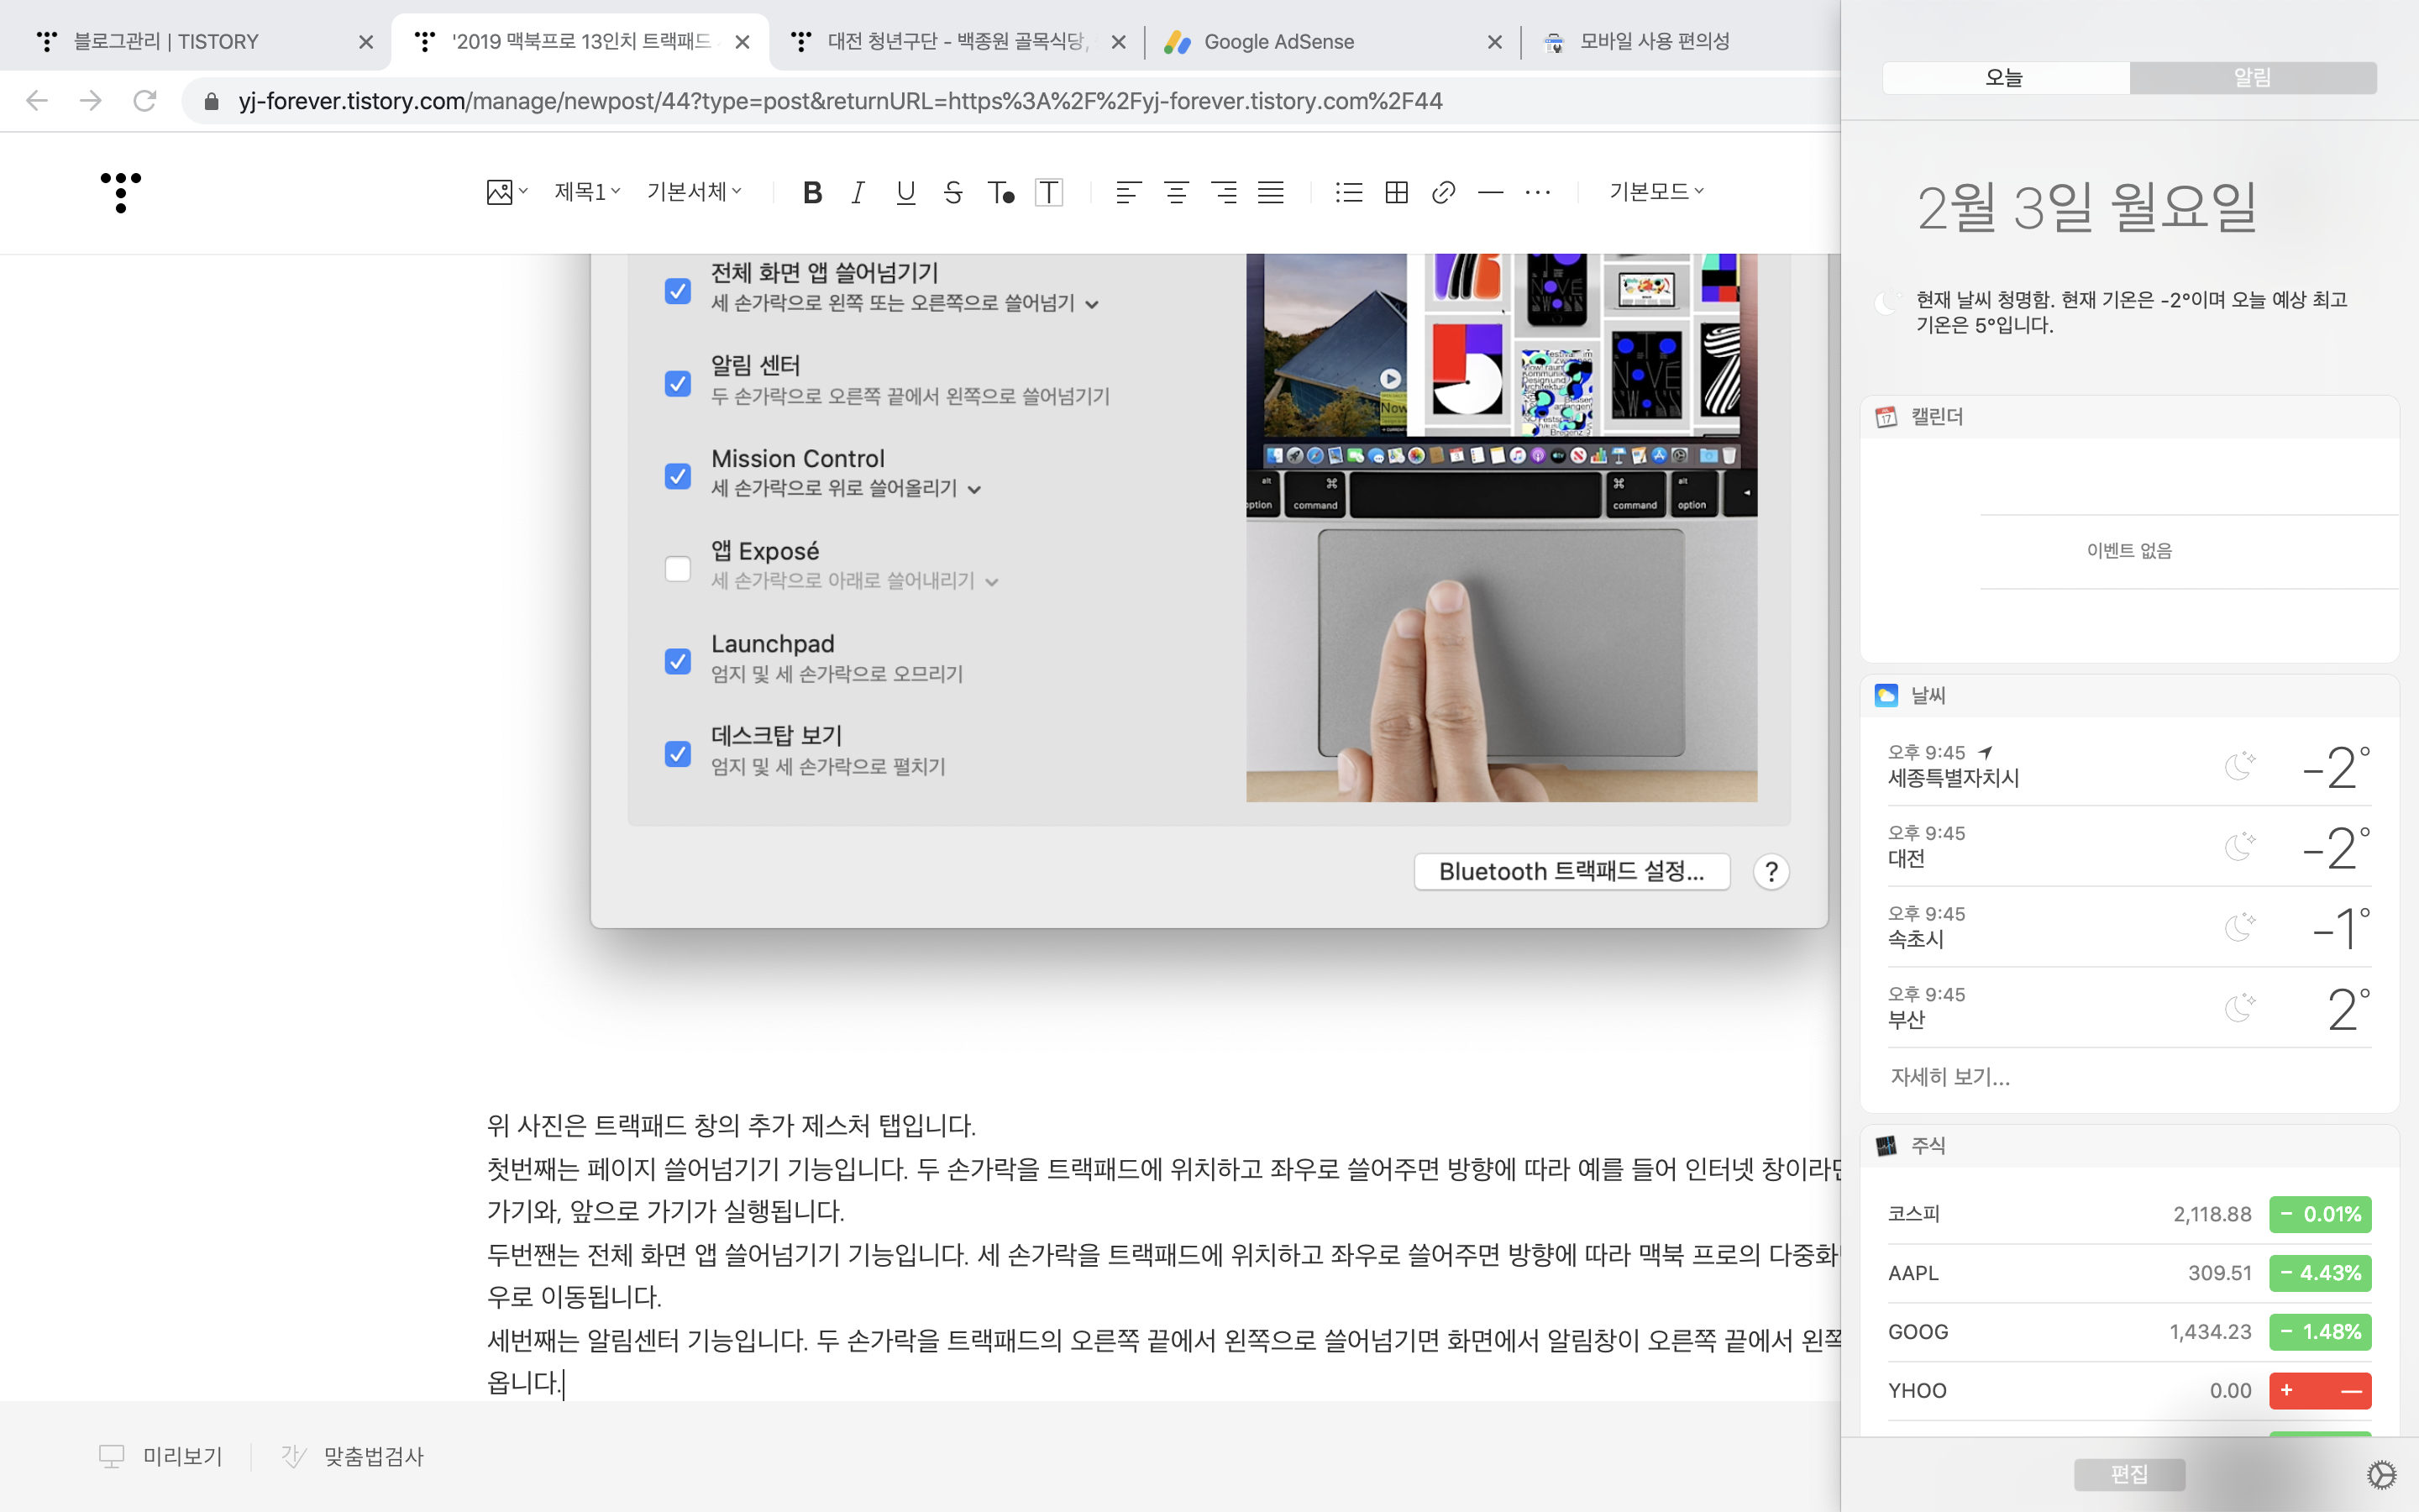Click the browser address bar URL
2419x1512 pixels.
pos(840,101)
